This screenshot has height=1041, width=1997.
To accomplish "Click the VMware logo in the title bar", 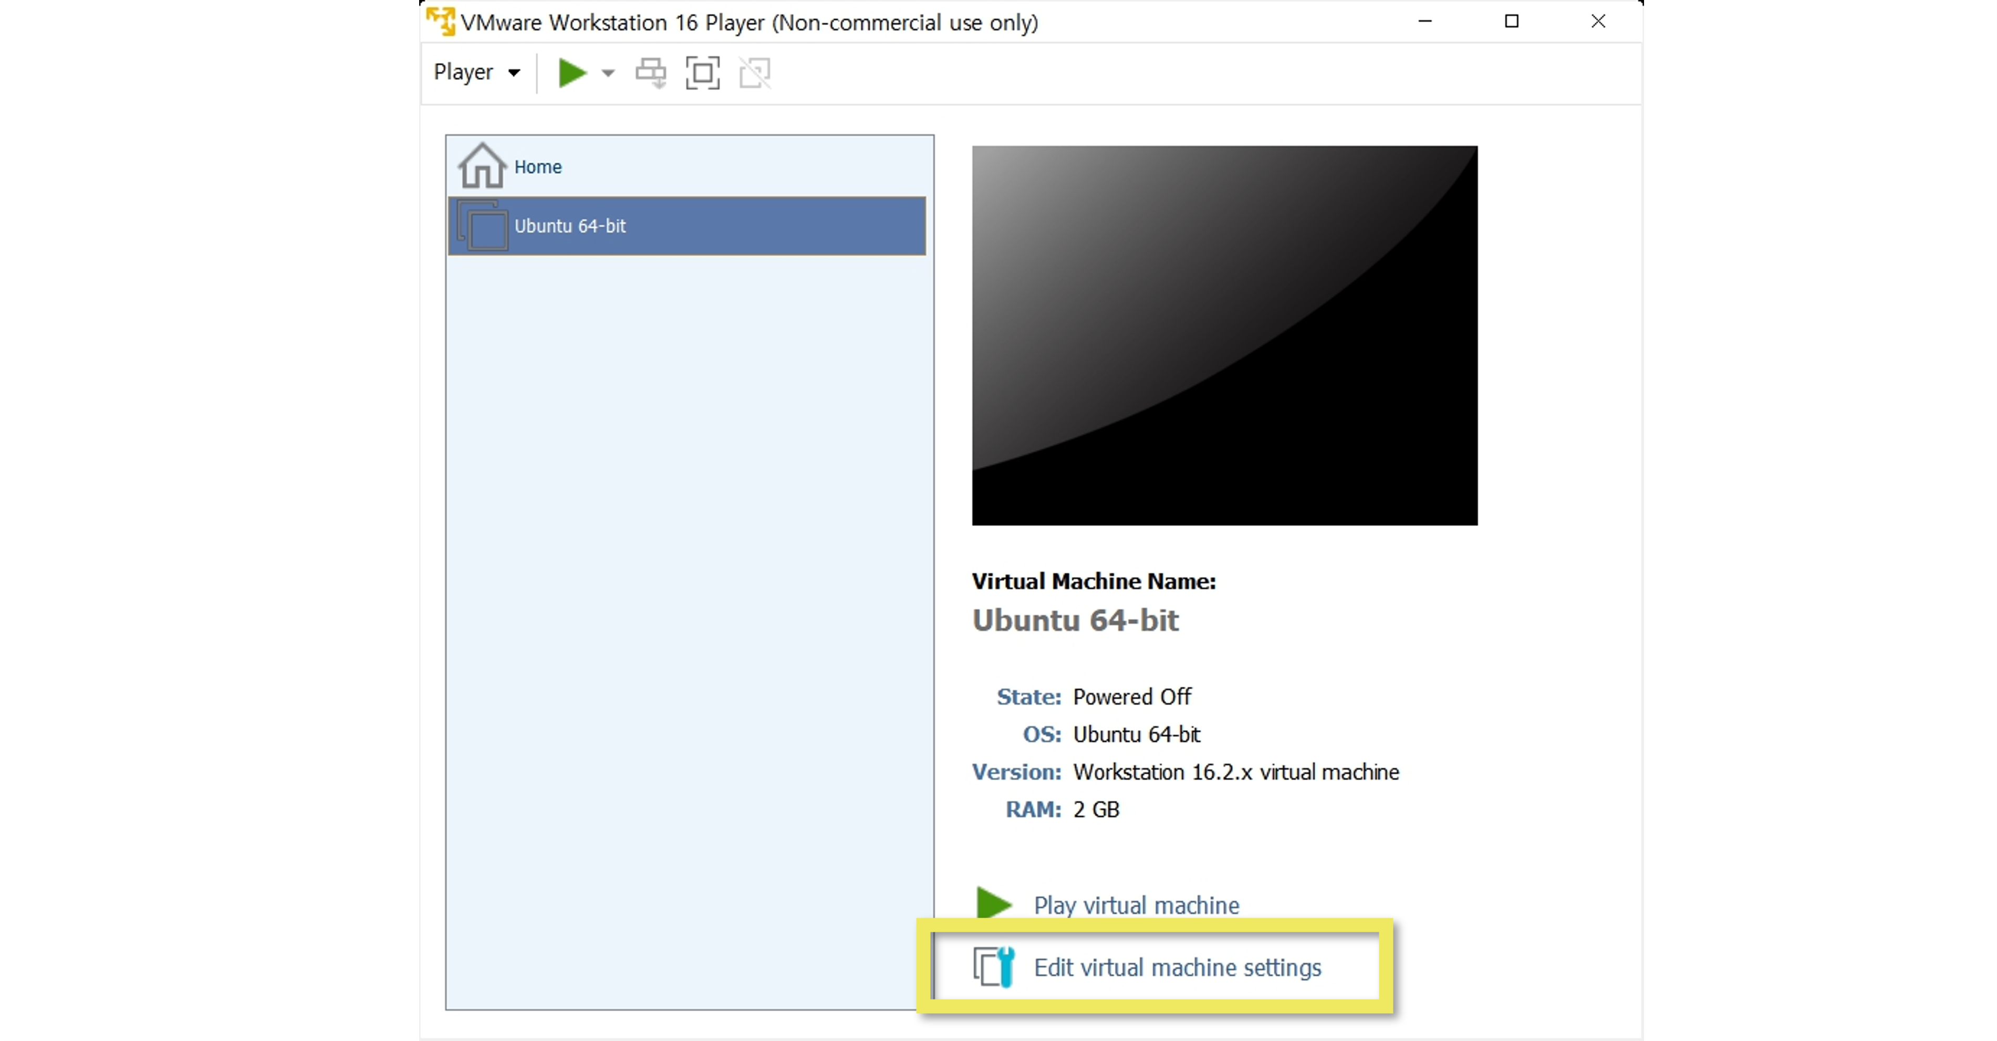I will coord(442,22).
